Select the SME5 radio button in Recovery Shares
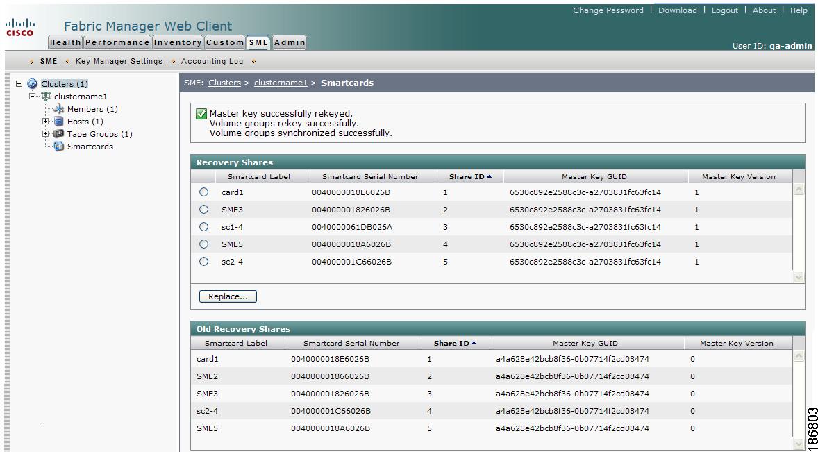 pos(203,244)
